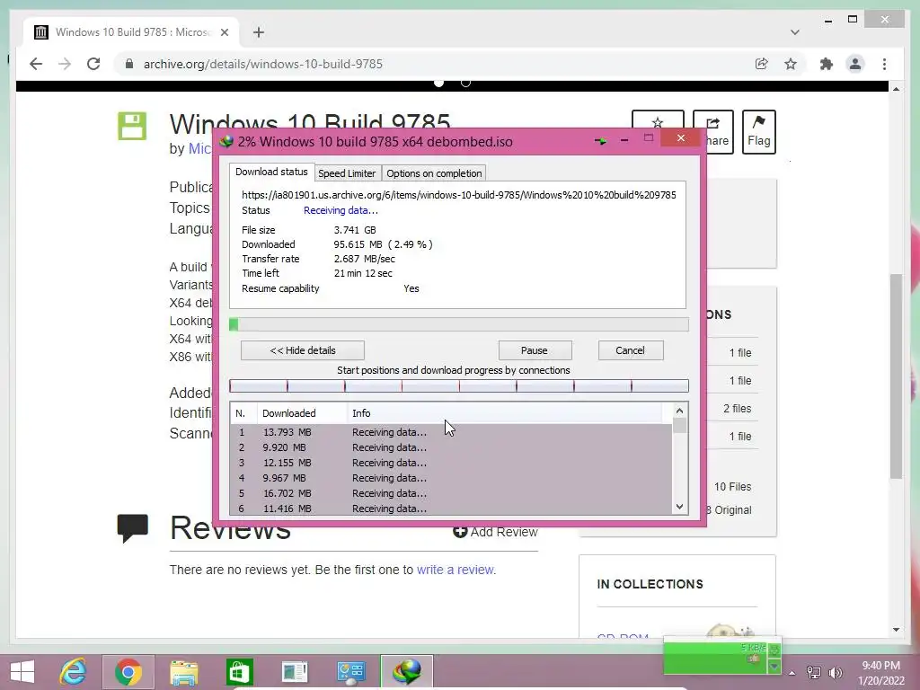This screenshot has height=690, width=920.
Task: Show hidden tray icons arrow
Action: coord(792,673)
